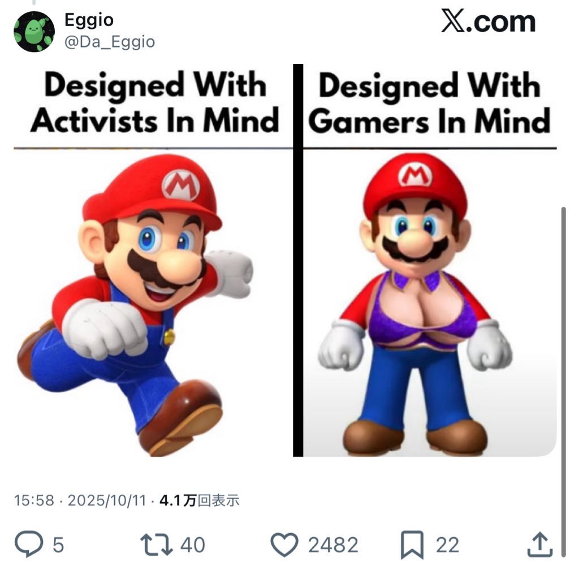Viewport: 570px width, 579px height.
Task: Toggle the bookmark icon
Action: [x=411, y=545]
